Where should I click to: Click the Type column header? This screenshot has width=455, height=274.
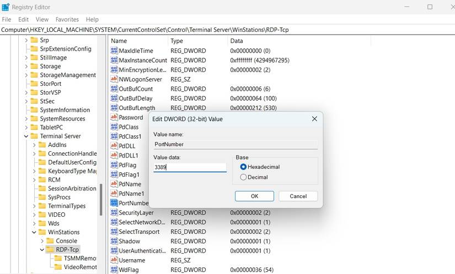coord(198,41)
